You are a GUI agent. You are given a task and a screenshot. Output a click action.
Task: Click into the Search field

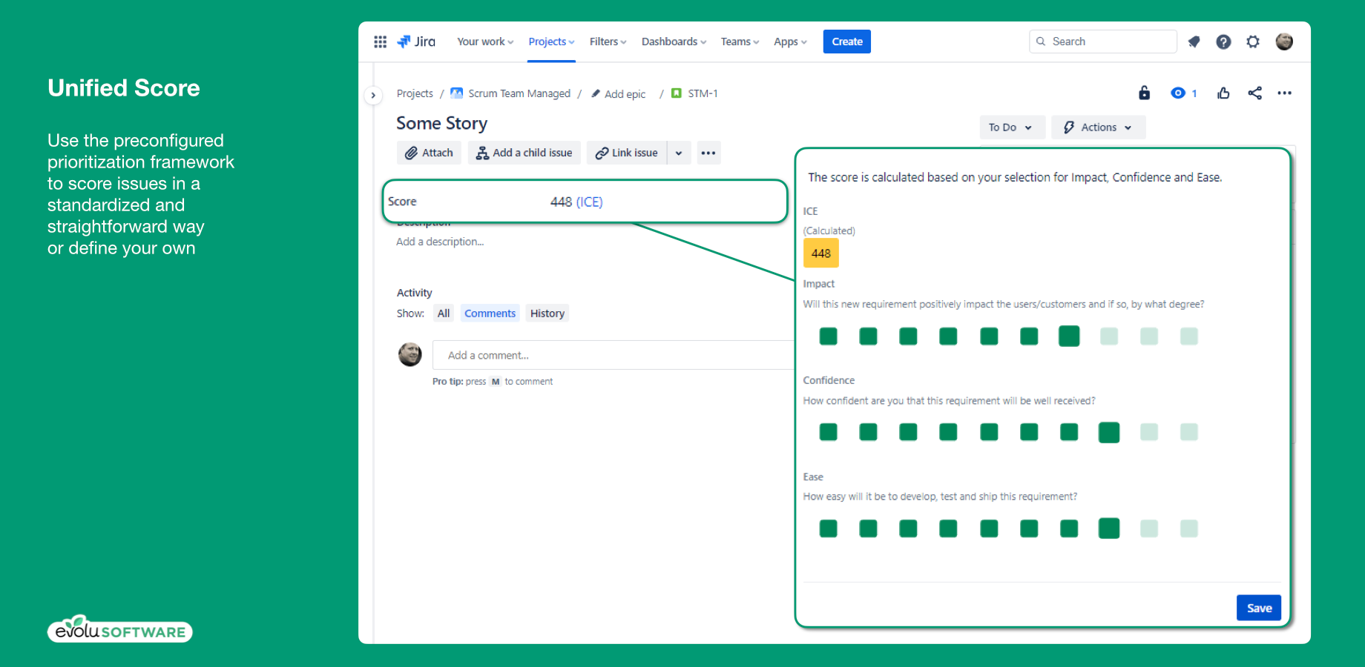pos(1102,42)
